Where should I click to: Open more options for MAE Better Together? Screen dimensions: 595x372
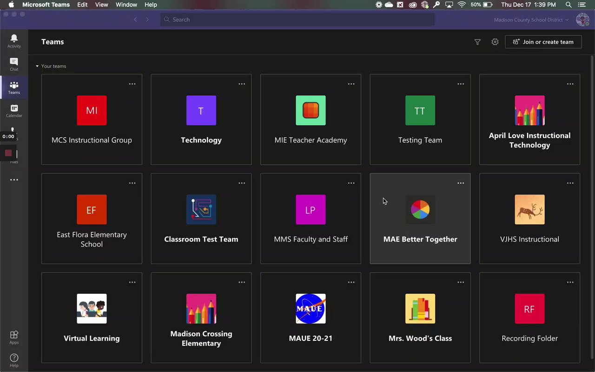click(x=461, y=183)
